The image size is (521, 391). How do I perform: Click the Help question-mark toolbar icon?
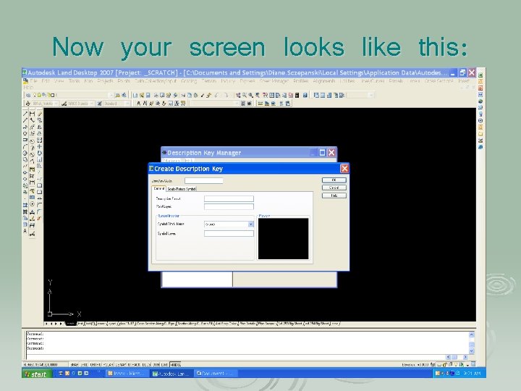pyautogui.click(x=305, y=95)
